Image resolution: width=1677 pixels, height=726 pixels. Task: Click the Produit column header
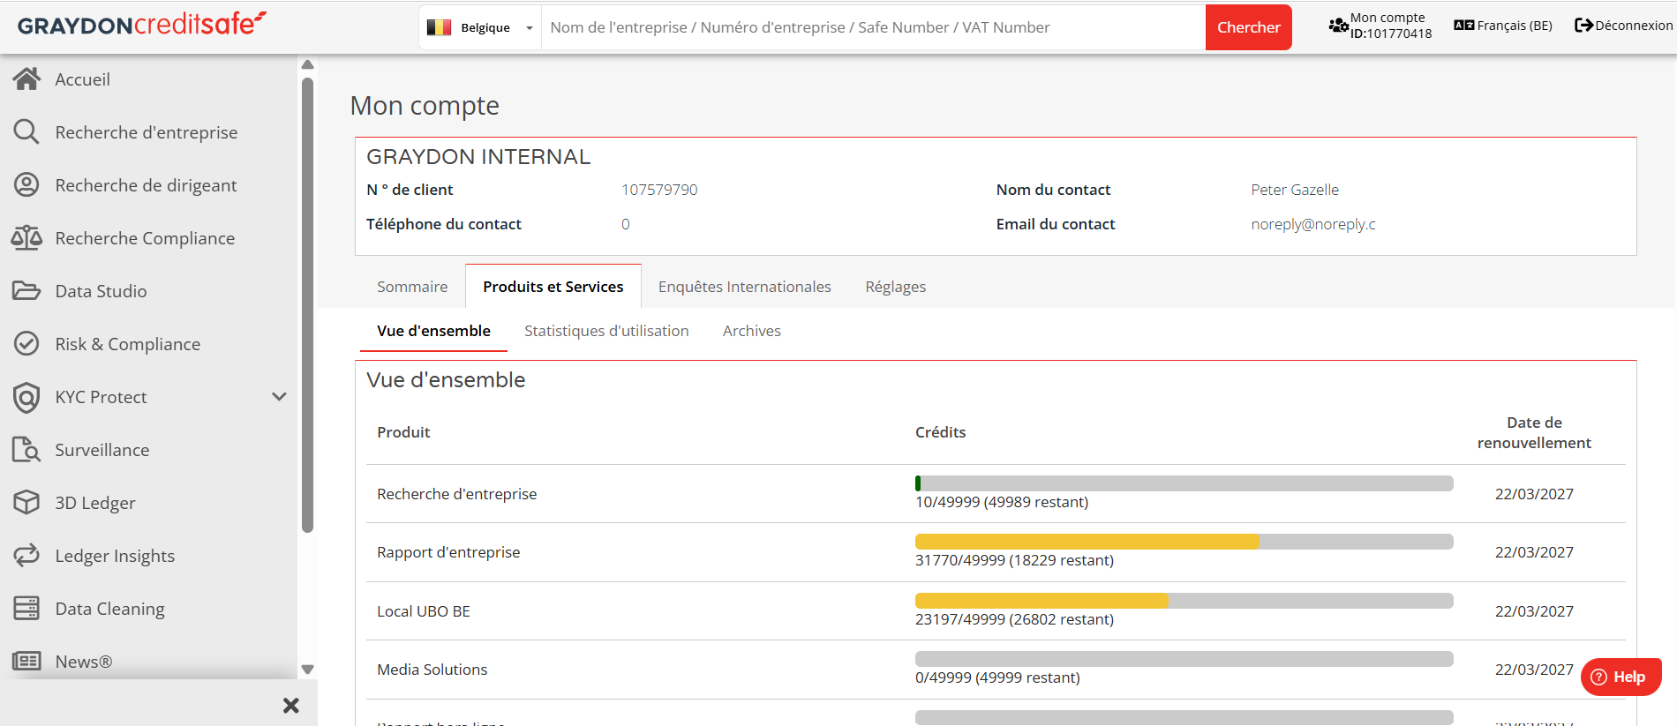pyautogui.click(x=403, y=432)
